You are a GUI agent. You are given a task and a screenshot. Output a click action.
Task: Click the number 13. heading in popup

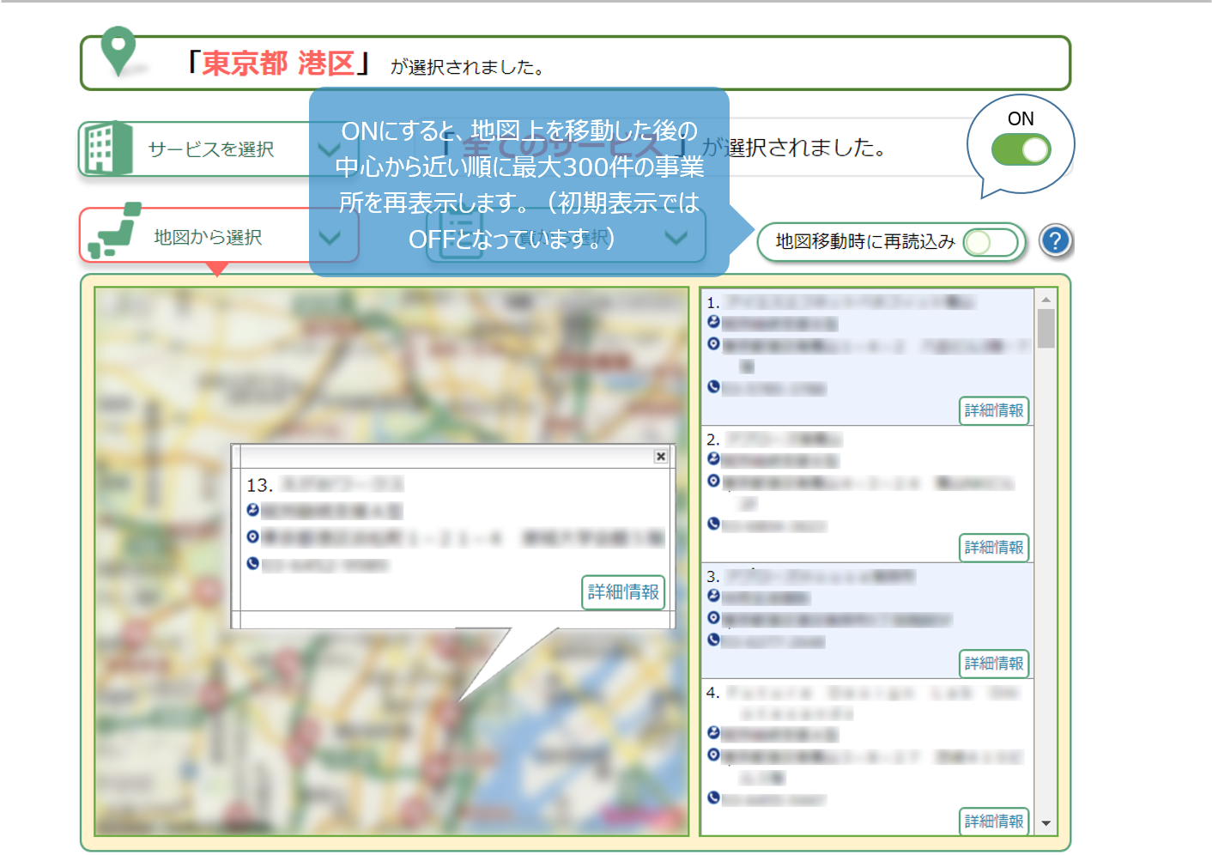coord(259,486)
